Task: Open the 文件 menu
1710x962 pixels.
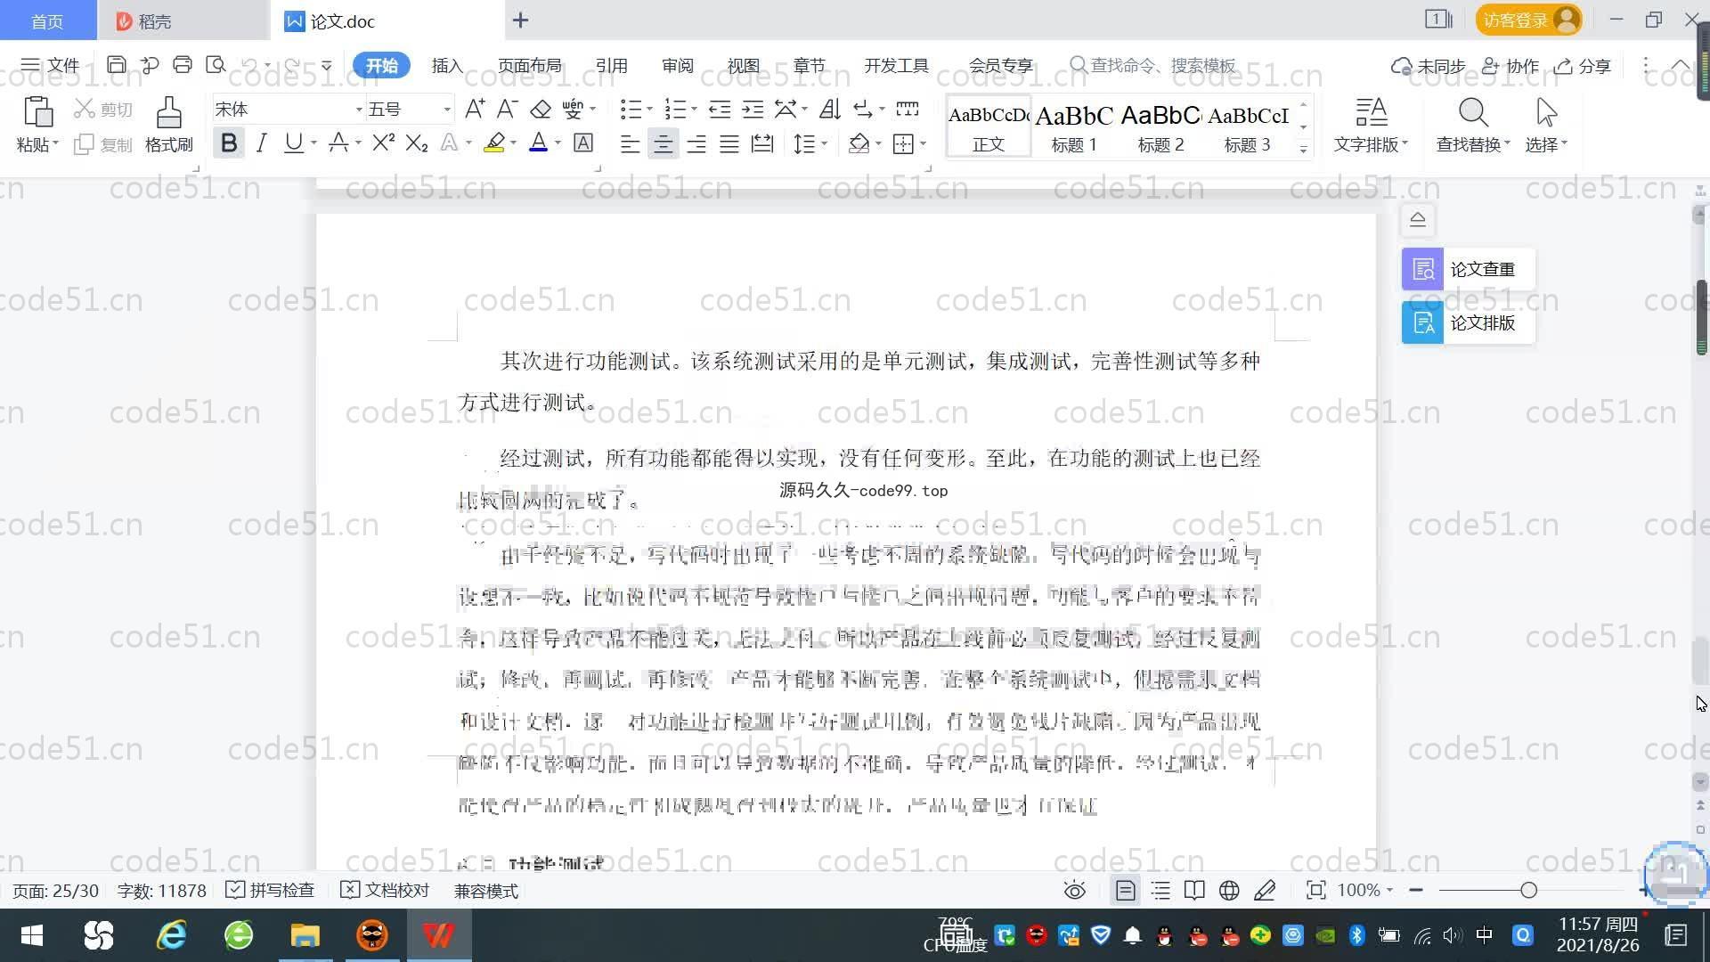Action: coord(50,65)
